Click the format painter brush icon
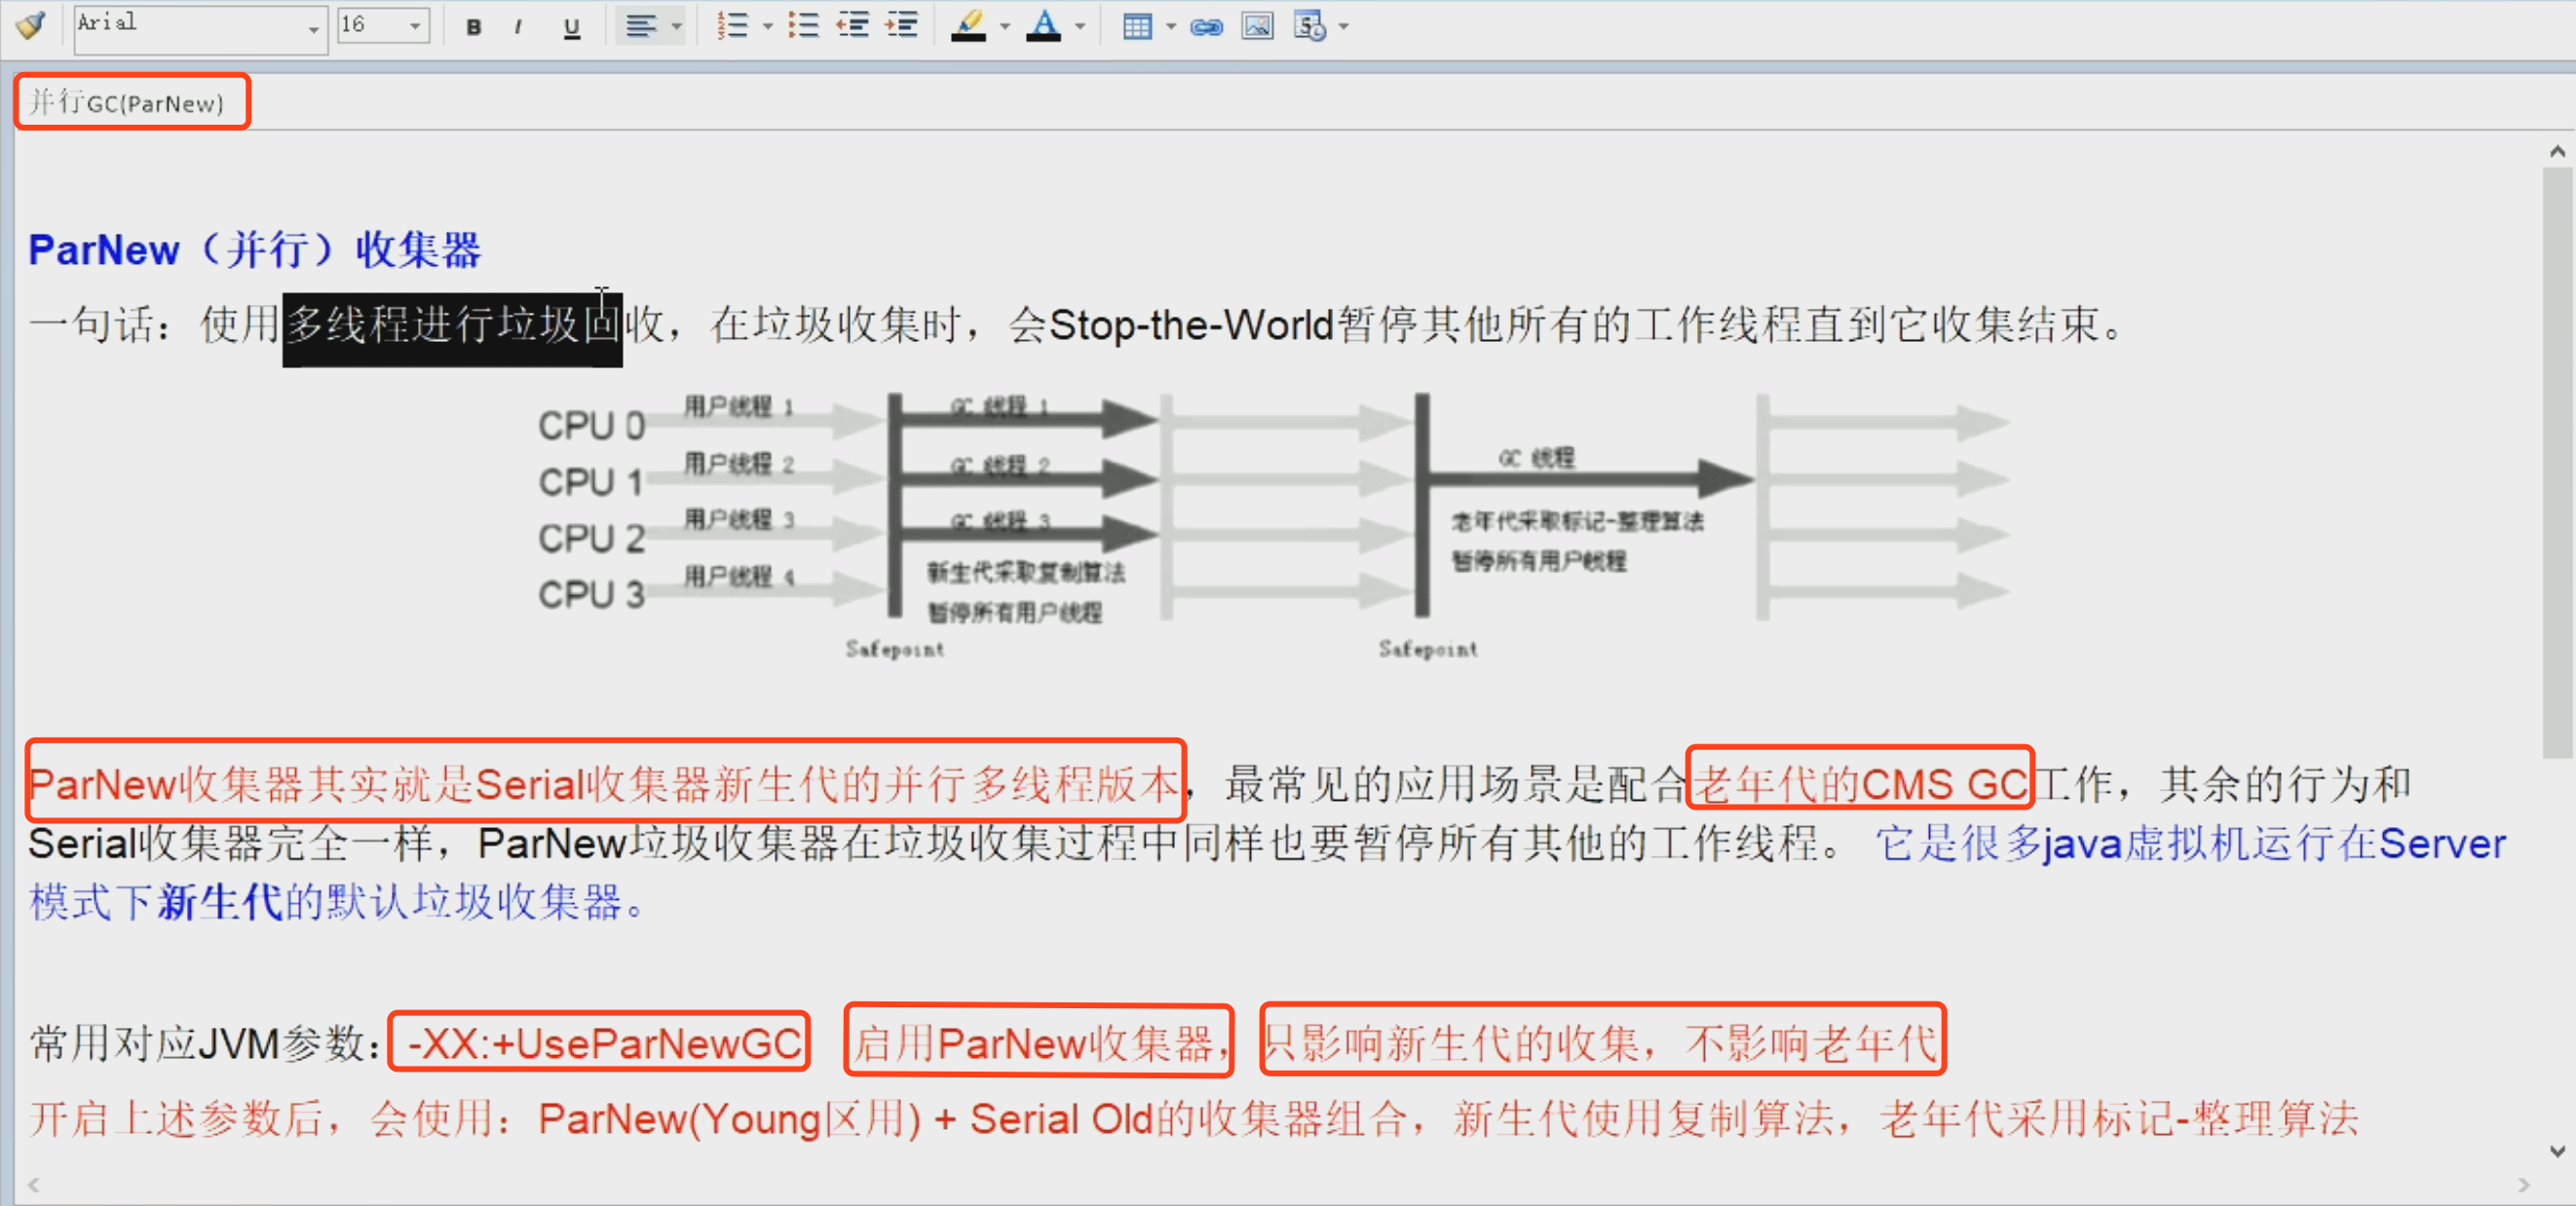The width and height of the screenshot is (2576, 1206). point(31,25)
